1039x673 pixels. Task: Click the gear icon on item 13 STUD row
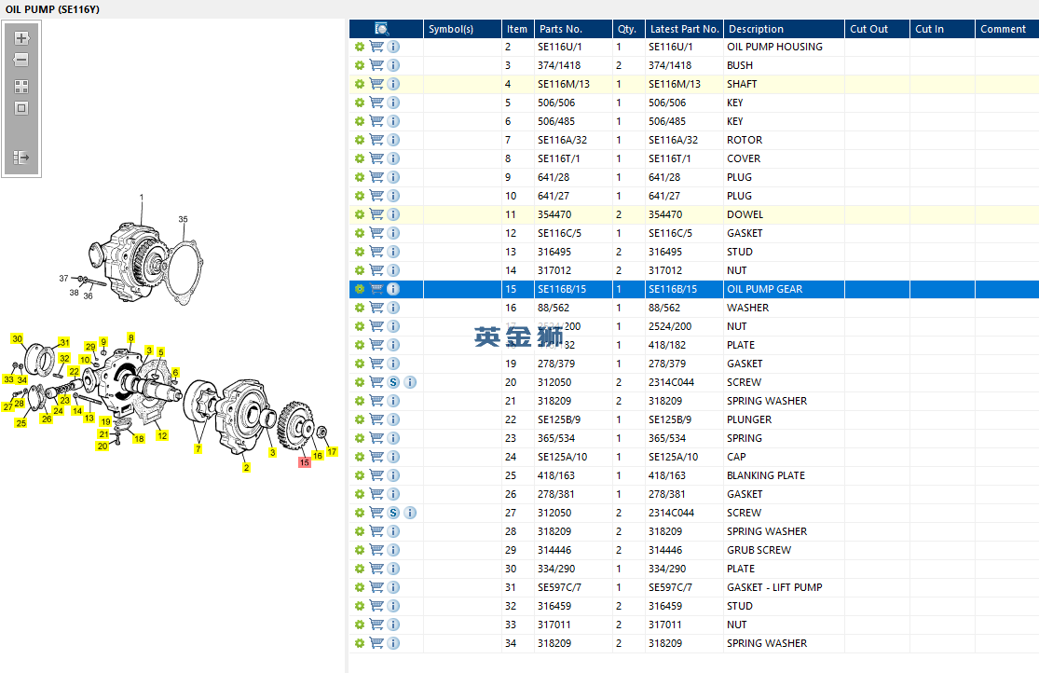(359, 252)
